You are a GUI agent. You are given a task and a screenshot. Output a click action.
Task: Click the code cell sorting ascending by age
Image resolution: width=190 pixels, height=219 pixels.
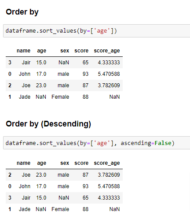[x=97, y=31]
